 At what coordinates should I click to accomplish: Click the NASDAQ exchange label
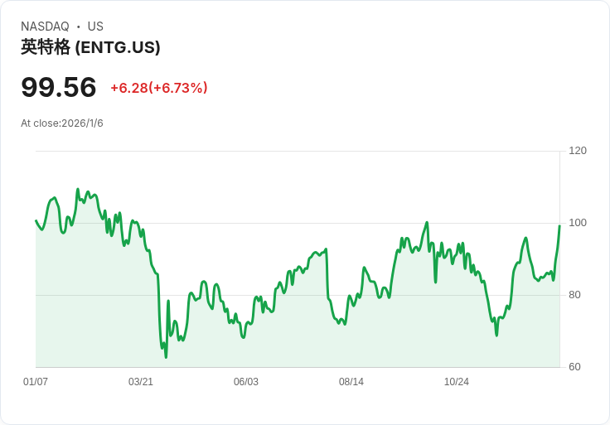45,27
